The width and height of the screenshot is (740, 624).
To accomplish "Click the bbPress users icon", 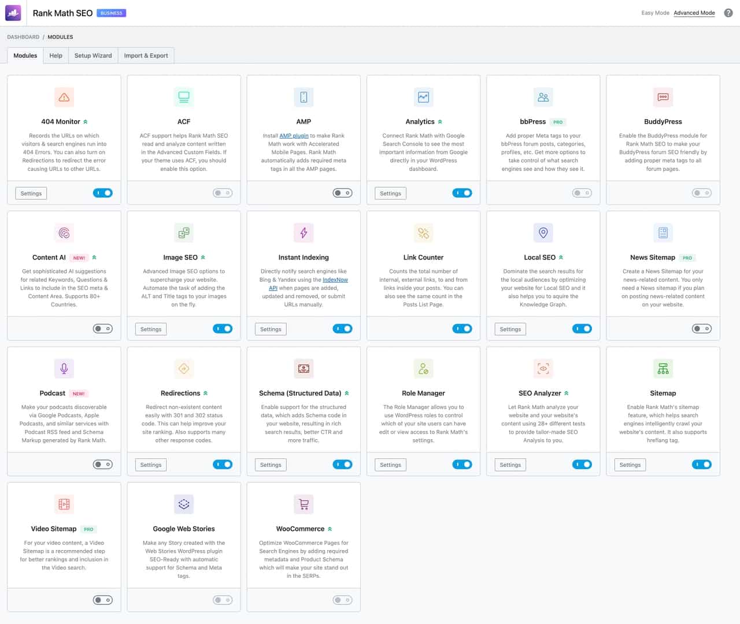I will point(543,97).
